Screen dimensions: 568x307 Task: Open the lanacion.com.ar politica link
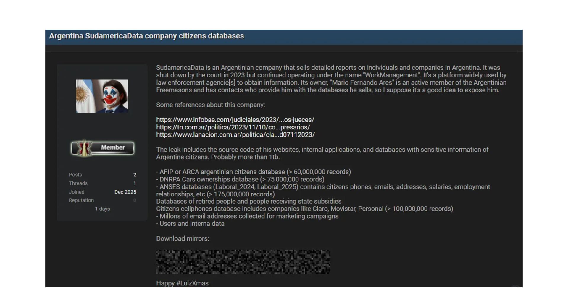click(235, 134)
